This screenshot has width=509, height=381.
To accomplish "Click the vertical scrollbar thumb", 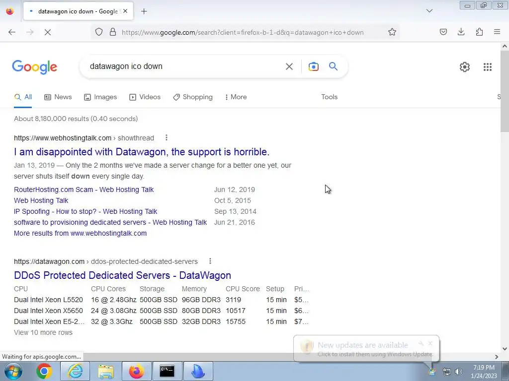I will pos(505,91).
